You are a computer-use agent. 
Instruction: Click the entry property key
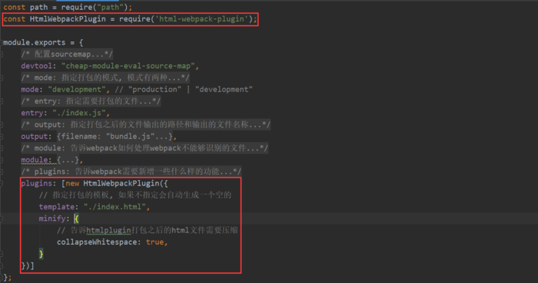click(x=32, y=113)
